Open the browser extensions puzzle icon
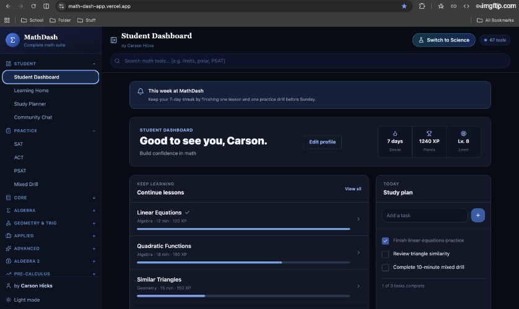This screenshot has height=309, width=519. [422, 6]
